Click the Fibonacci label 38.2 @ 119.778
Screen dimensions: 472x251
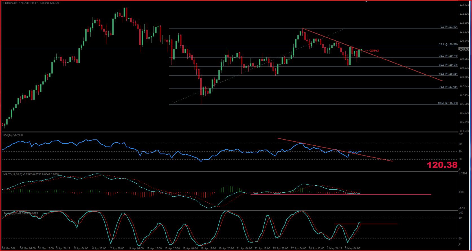449,56
